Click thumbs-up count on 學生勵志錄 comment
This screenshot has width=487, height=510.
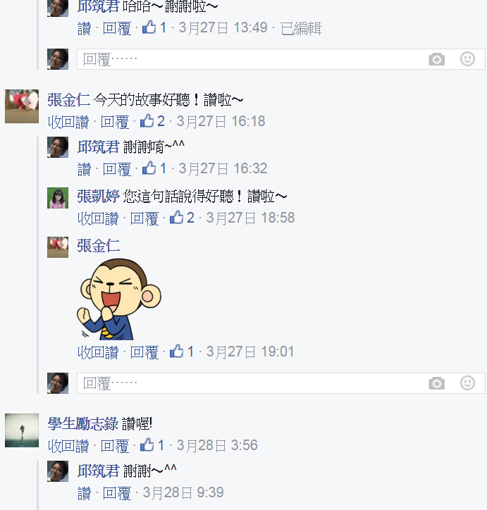tap(152, 445)
